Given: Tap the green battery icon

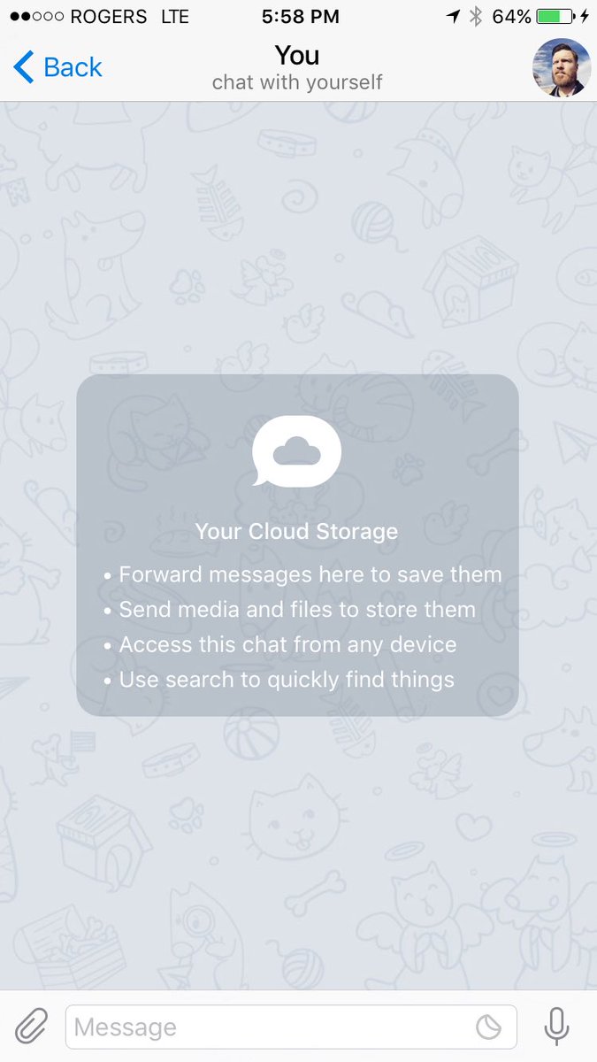Looking at the screenshot, I should [x=555, y=17].
